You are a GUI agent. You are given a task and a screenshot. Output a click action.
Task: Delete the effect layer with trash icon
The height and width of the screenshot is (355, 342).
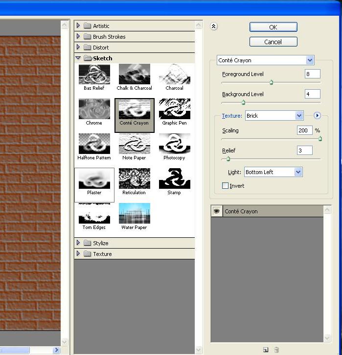pyautogui.click(x=276, y=350)
